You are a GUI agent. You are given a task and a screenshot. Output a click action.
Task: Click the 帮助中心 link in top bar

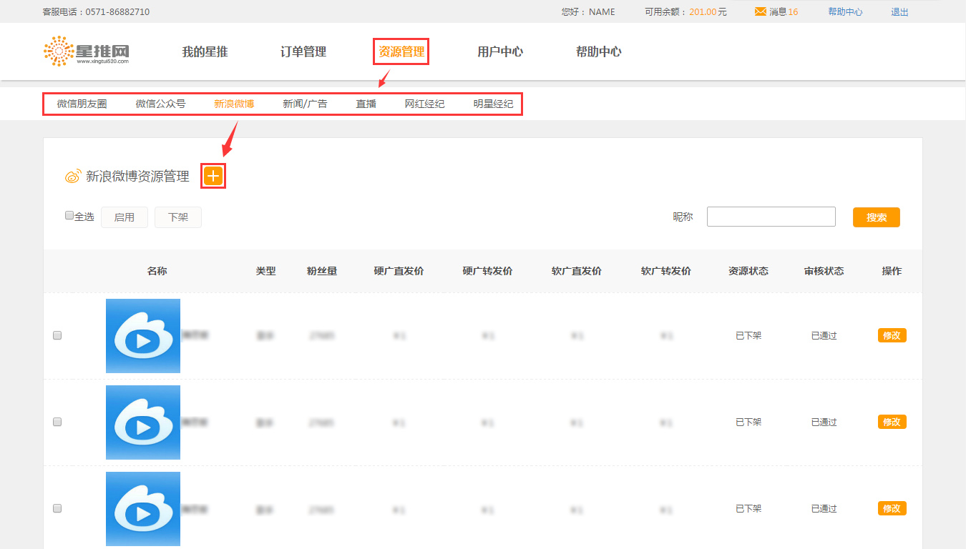point(845,11)
